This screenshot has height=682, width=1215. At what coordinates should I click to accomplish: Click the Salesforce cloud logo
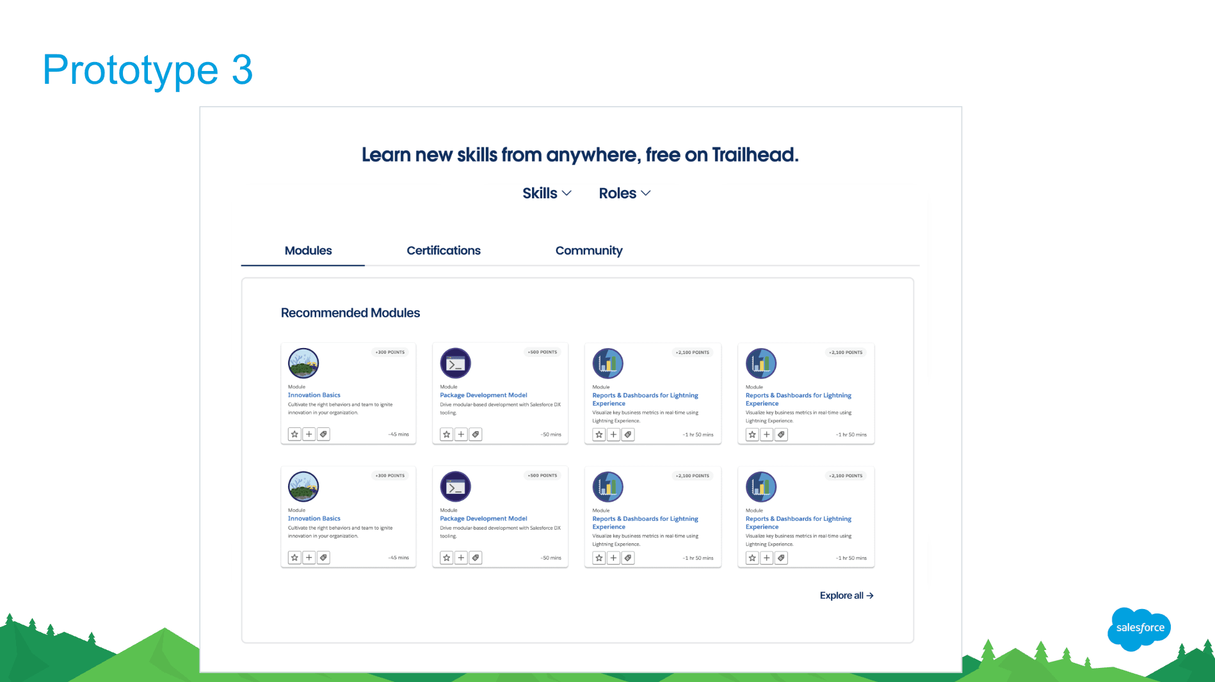coord(1139,629)
